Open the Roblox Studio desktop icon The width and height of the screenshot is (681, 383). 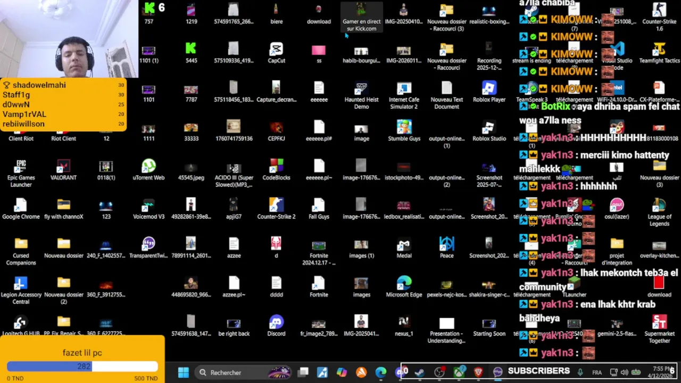pyautogui.click(x=489, y=131)
